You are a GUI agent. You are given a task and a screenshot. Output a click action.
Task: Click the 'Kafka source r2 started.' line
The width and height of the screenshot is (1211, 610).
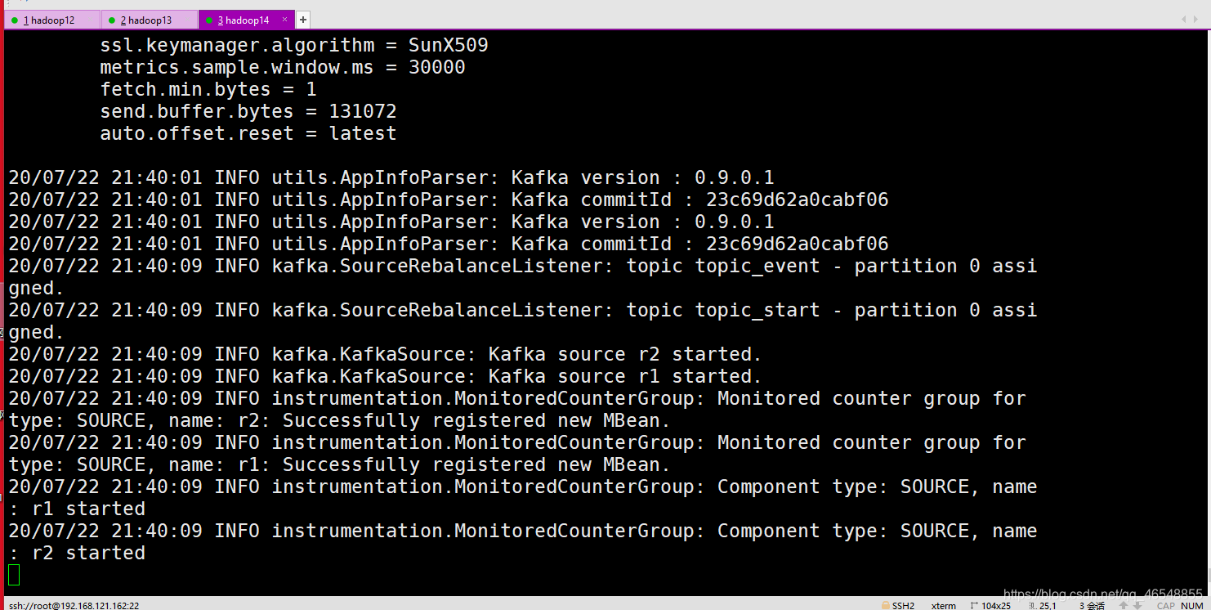385,354
